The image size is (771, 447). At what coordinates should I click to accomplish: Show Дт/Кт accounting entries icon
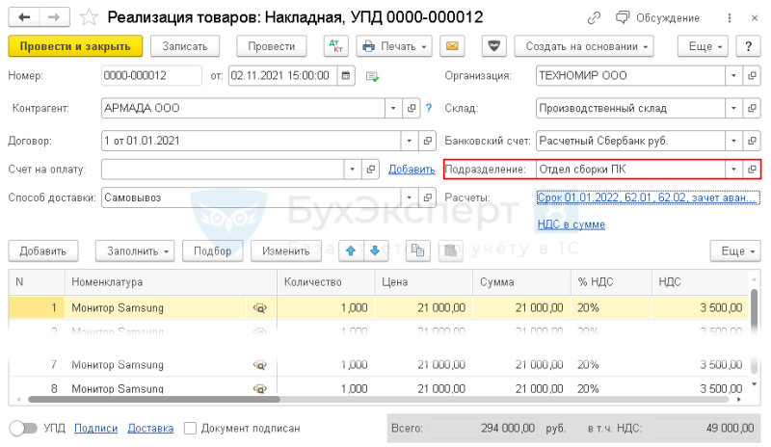click(x=336, y=46)
